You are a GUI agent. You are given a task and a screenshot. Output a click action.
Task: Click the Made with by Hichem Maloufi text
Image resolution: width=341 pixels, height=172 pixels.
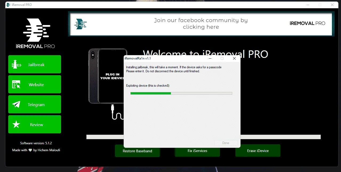click(x=36, y=150)
